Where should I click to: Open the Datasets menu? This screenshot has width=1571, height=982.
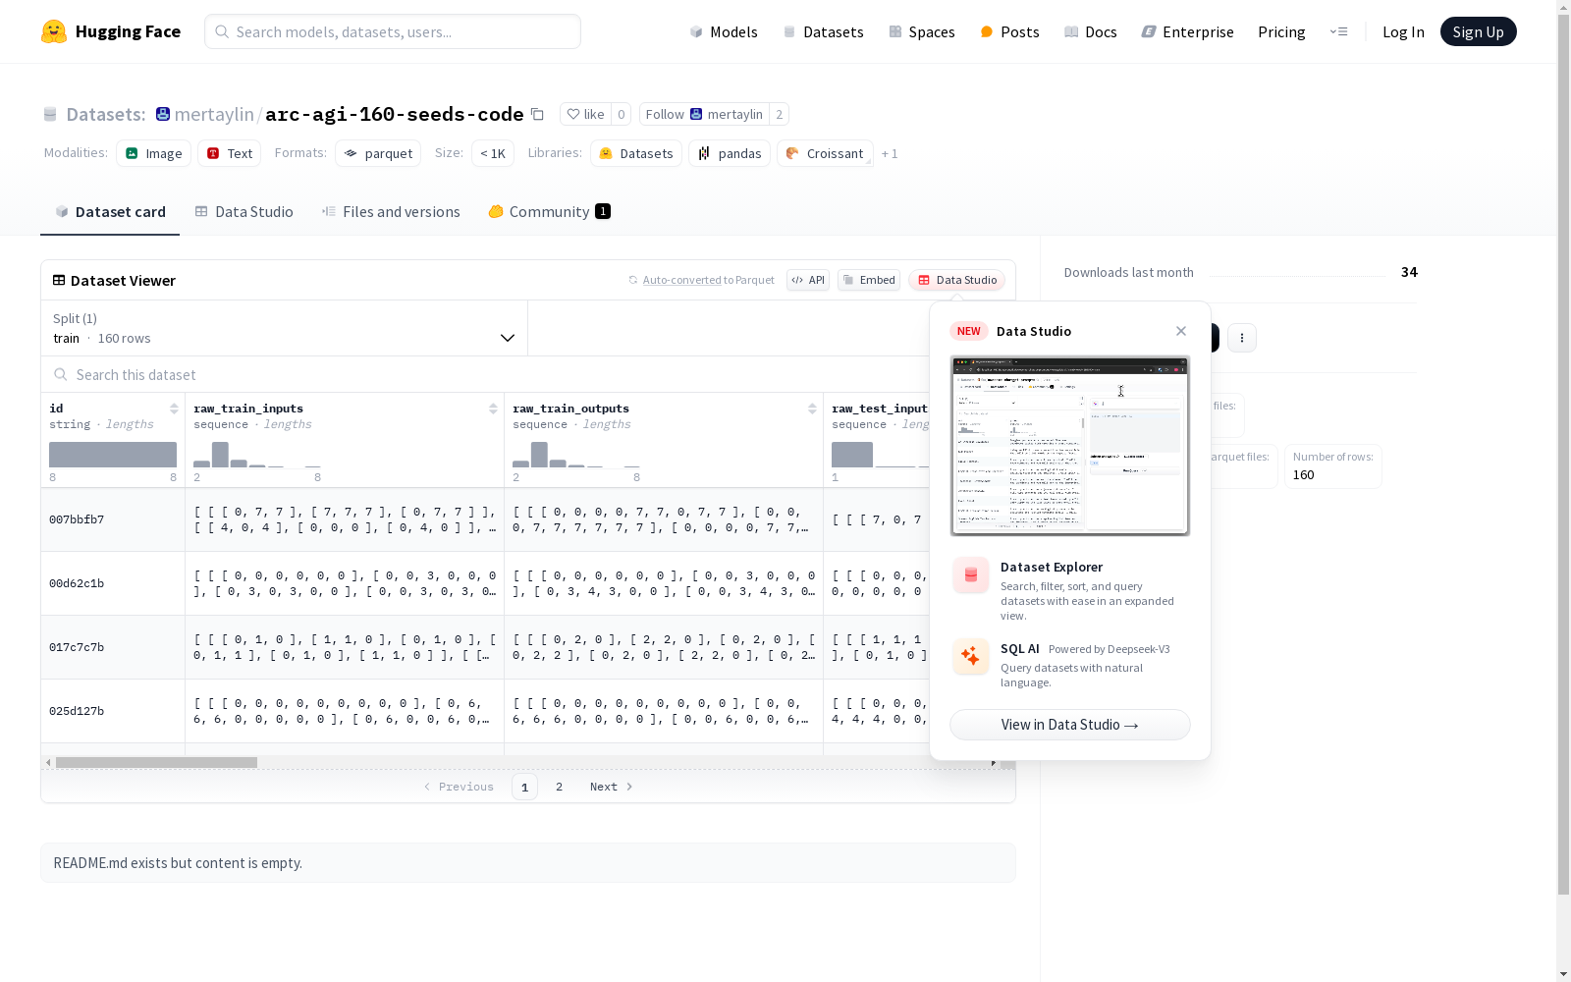coord(823,31)
